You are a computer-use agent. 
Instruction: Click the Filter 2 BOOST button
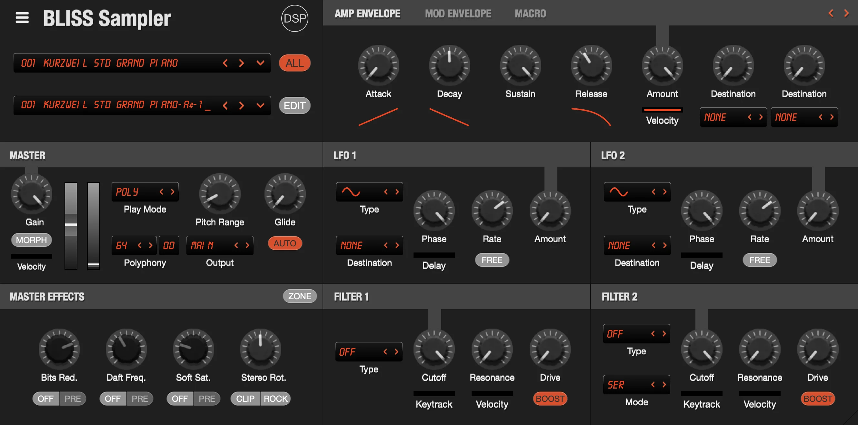[818, 399]
